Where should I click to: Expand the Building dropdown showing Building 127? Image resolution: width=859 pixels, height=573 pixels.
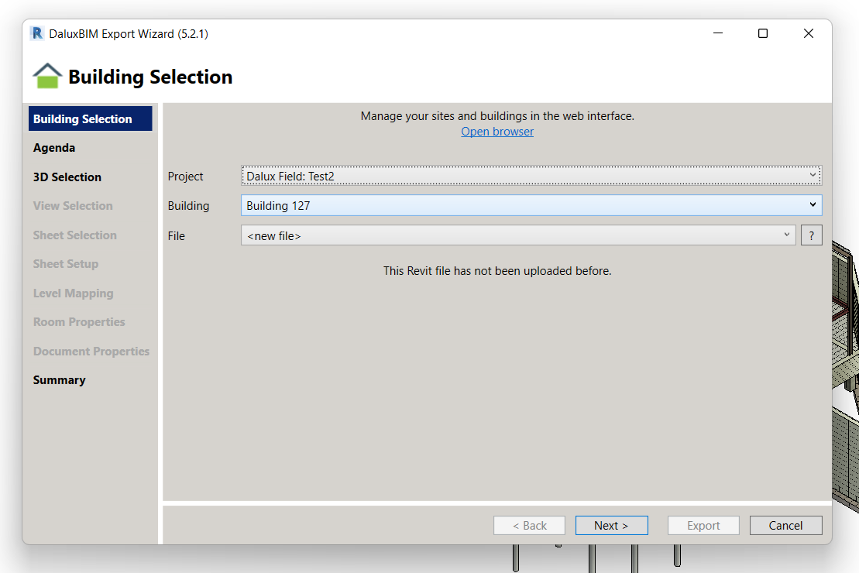coord(531,205)
